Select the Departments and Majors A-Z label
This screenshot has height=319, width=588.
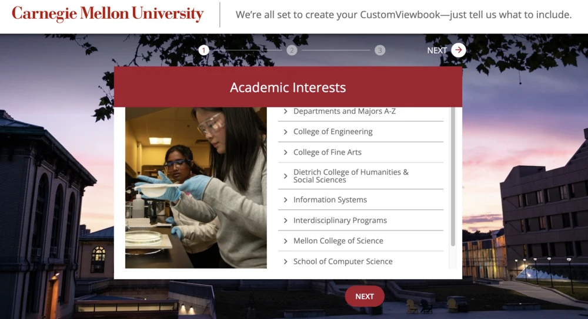pyautogui.click(x=344, y=111)
